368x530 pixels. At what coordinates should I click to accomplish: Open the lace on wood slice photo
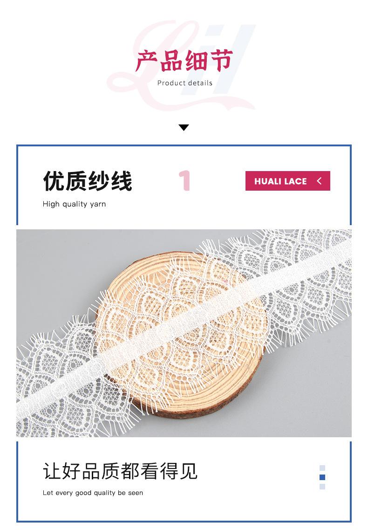pos(184,333)
